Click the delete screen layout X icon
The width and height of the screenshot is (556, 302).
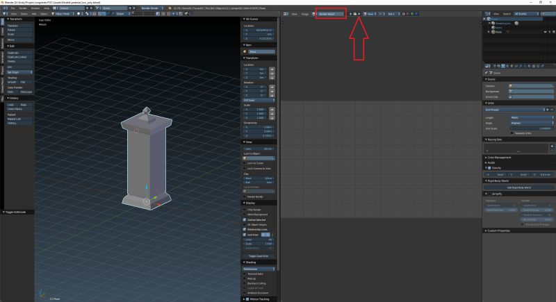92,8
